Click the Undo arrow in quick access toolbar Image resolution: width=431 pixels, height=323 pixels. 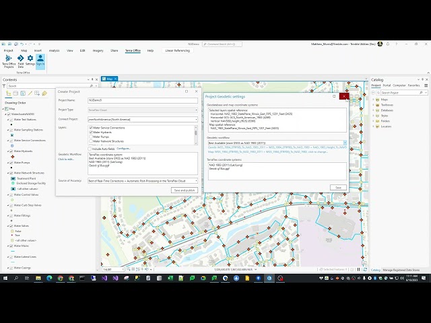[22, 44]
